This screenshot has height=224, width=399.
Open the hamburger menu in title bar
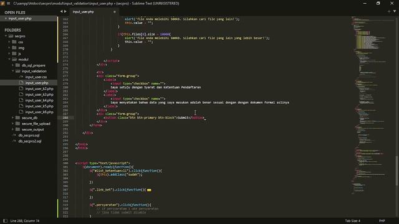click(9, 3)
